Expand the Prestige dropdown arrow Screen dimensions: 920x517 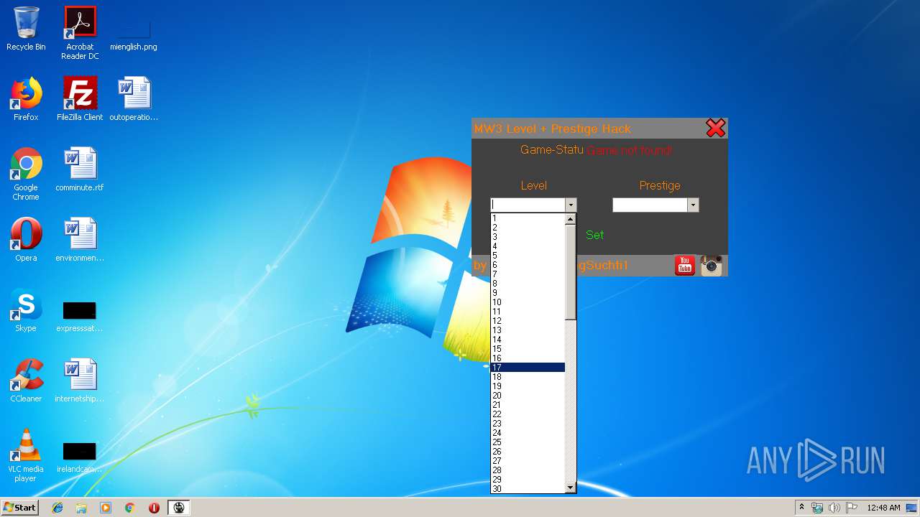click(x=693, y=205)
